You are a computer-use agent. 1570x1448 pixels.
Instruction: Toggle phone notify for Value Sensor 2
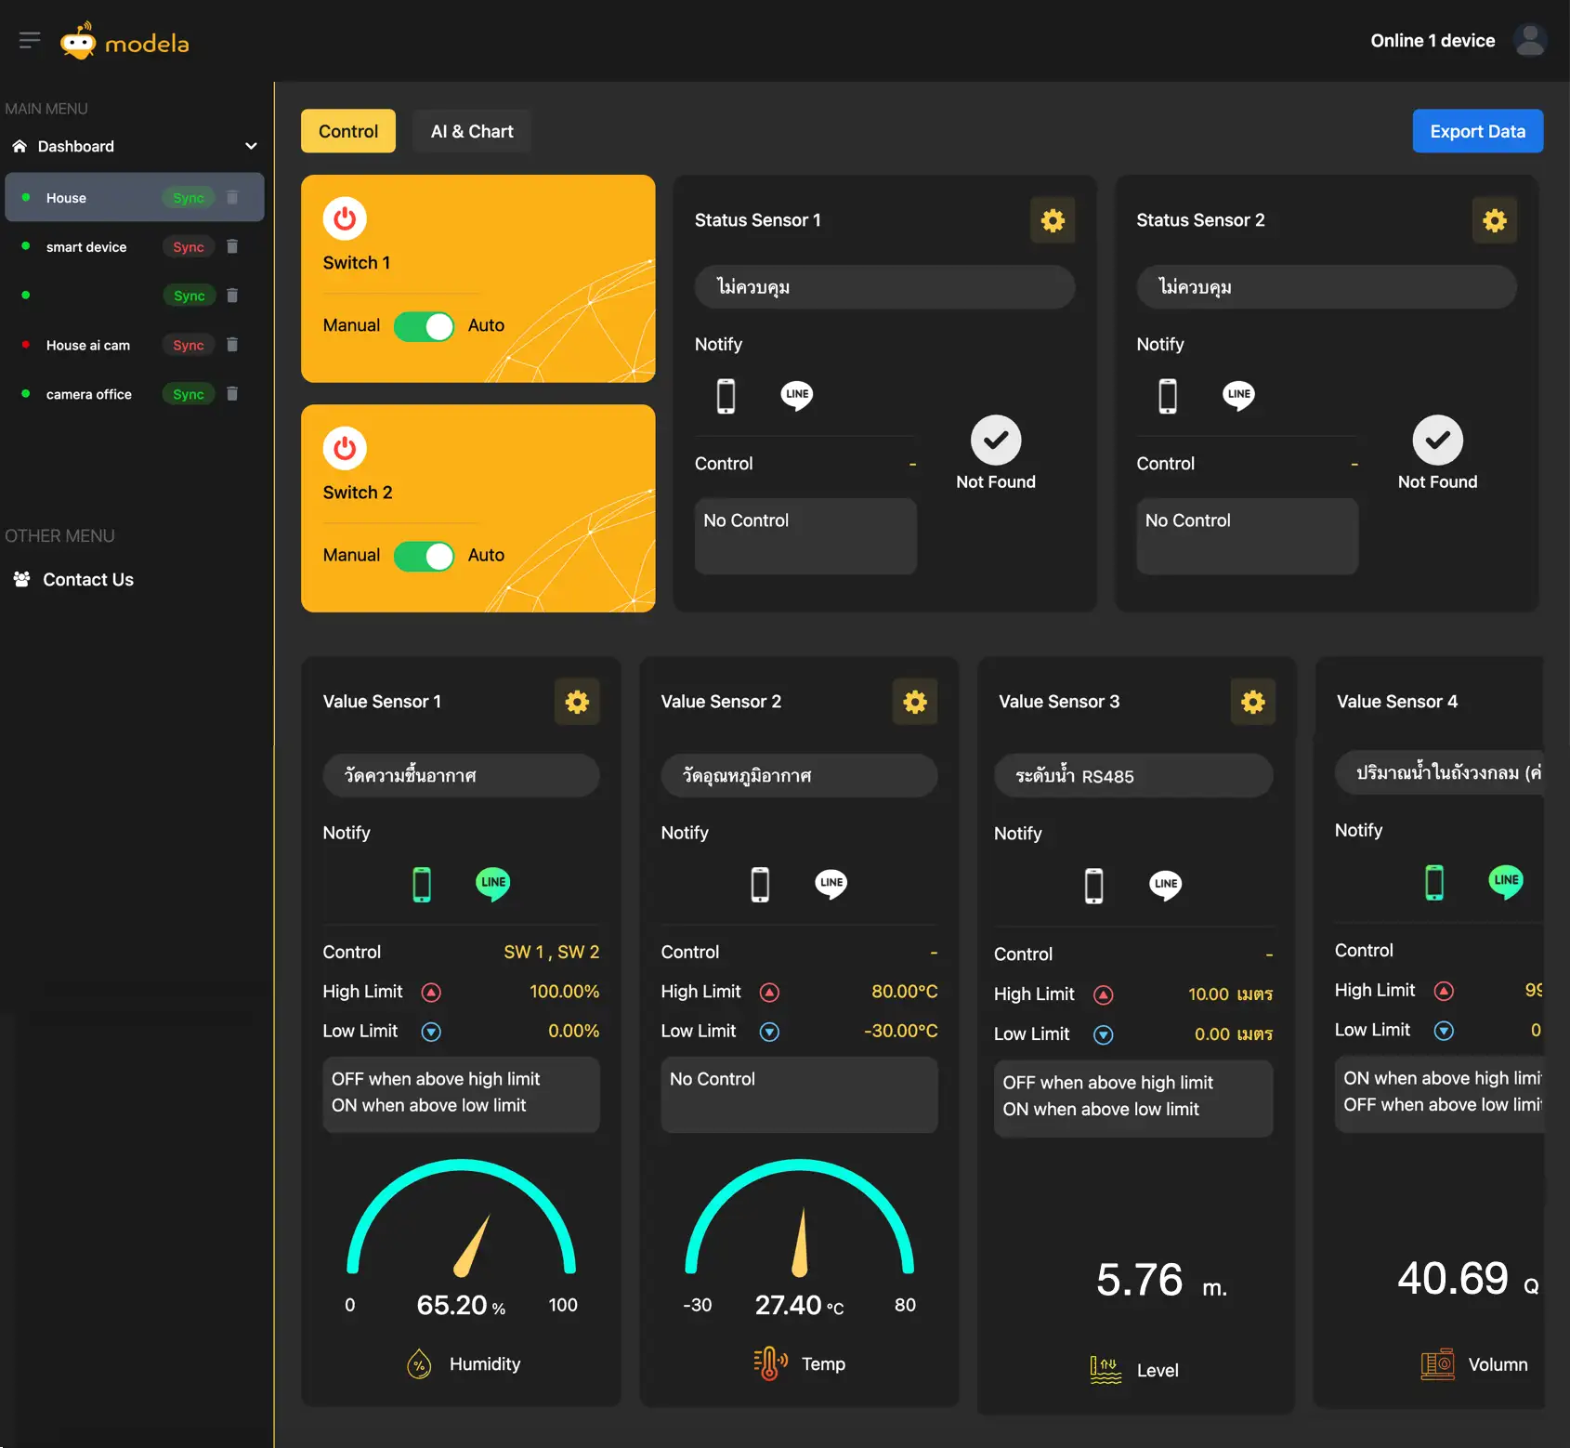point(760,884)
